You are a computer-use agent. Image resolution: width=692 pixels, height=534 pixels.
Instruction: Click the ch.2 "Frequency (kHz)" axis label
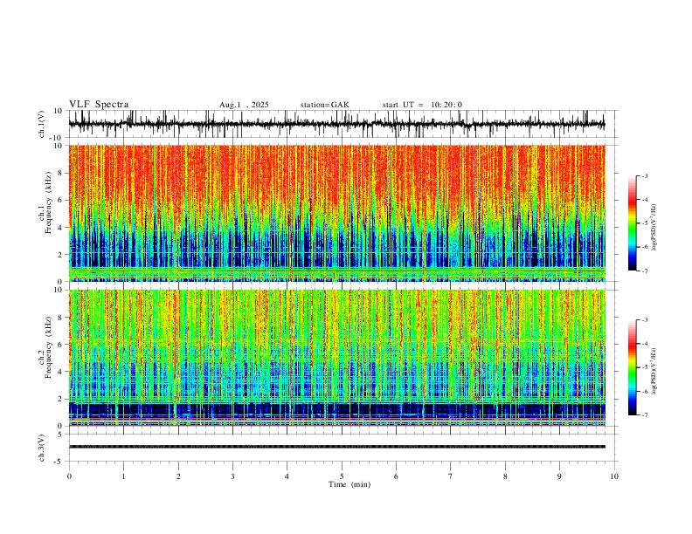coord(48,347)
